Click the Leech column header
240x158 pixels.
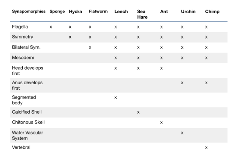(121, 12)
